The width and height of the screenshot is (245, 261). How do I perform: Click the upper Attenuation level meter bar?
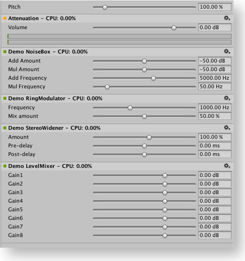coord(119,36)
